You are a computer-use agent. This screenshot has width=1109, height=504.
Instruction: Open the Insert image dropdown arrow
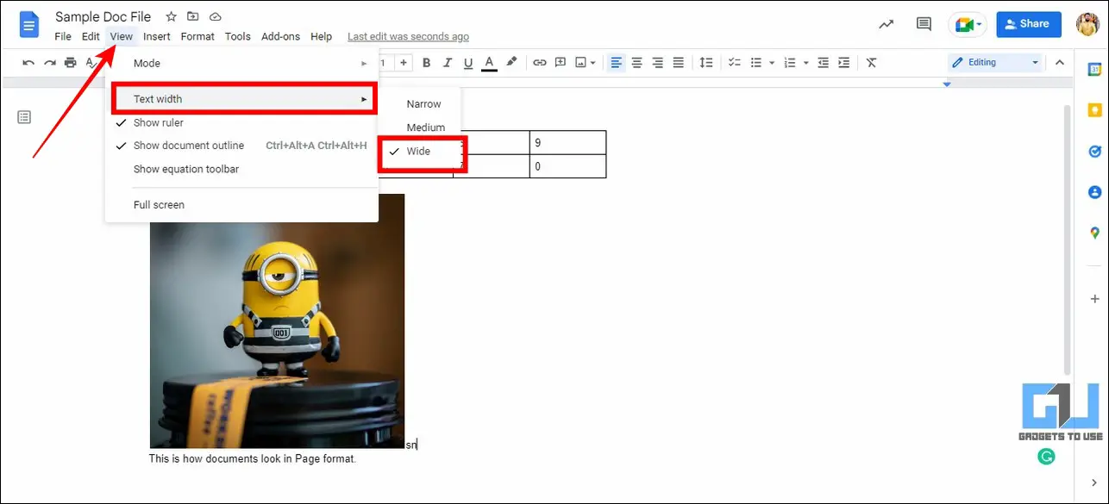593,63
